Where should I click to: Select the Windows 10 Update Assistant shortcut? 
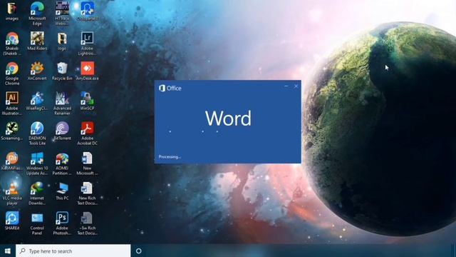[37, 163]
